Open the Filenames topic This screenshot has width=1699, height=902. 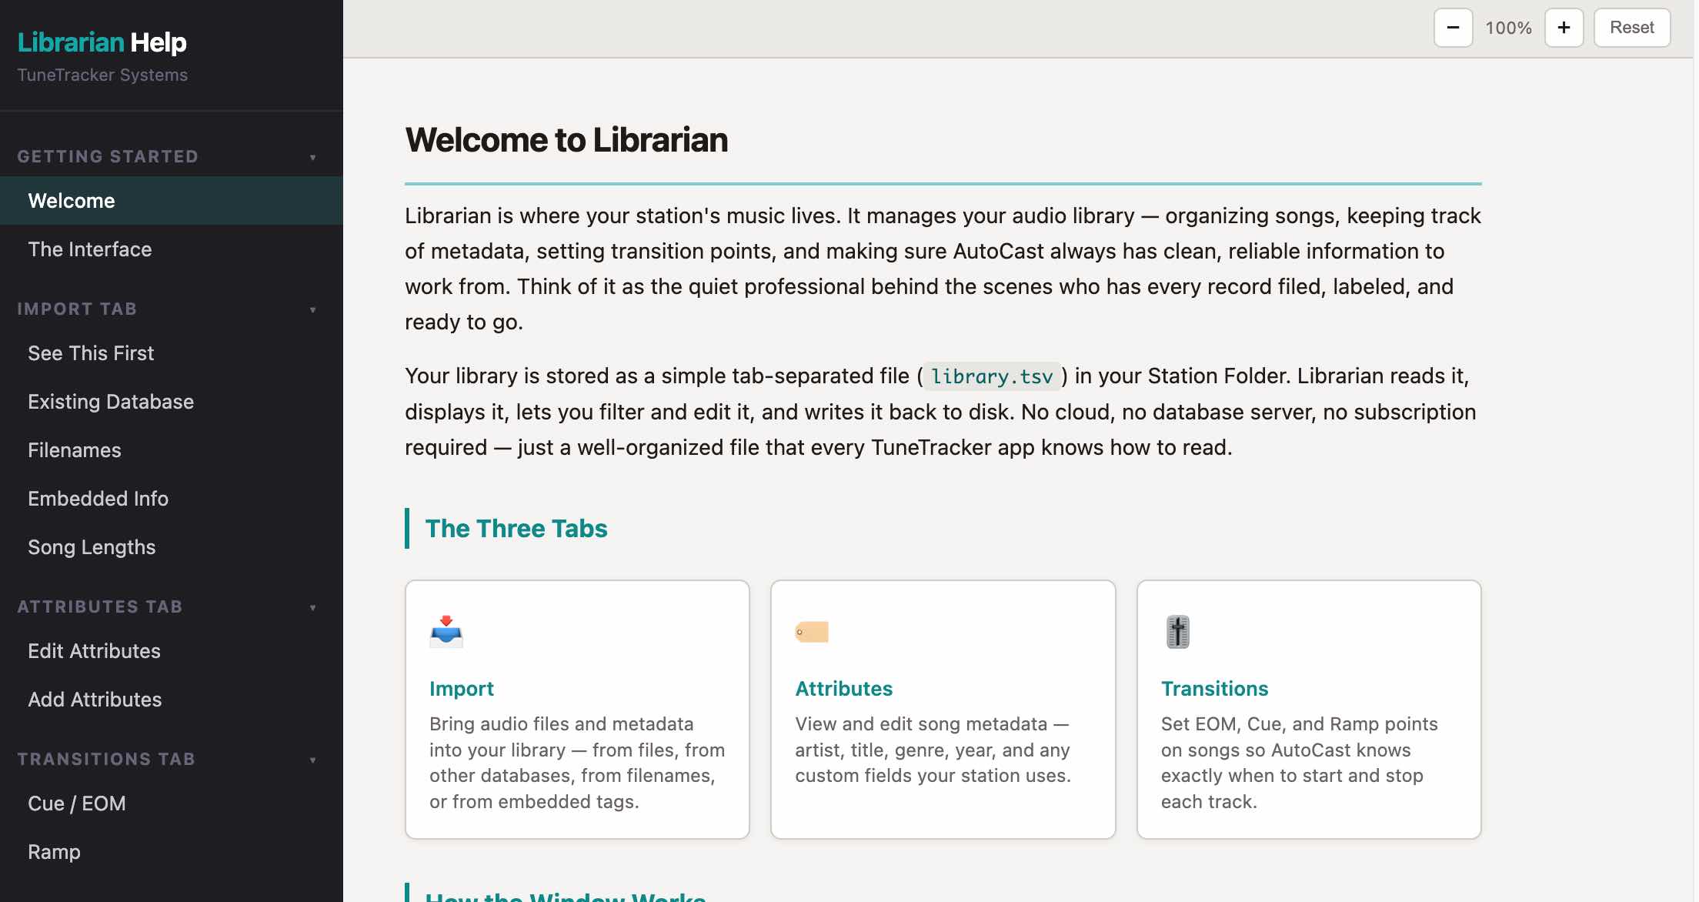pyautogui.click(x=74, y=449)
